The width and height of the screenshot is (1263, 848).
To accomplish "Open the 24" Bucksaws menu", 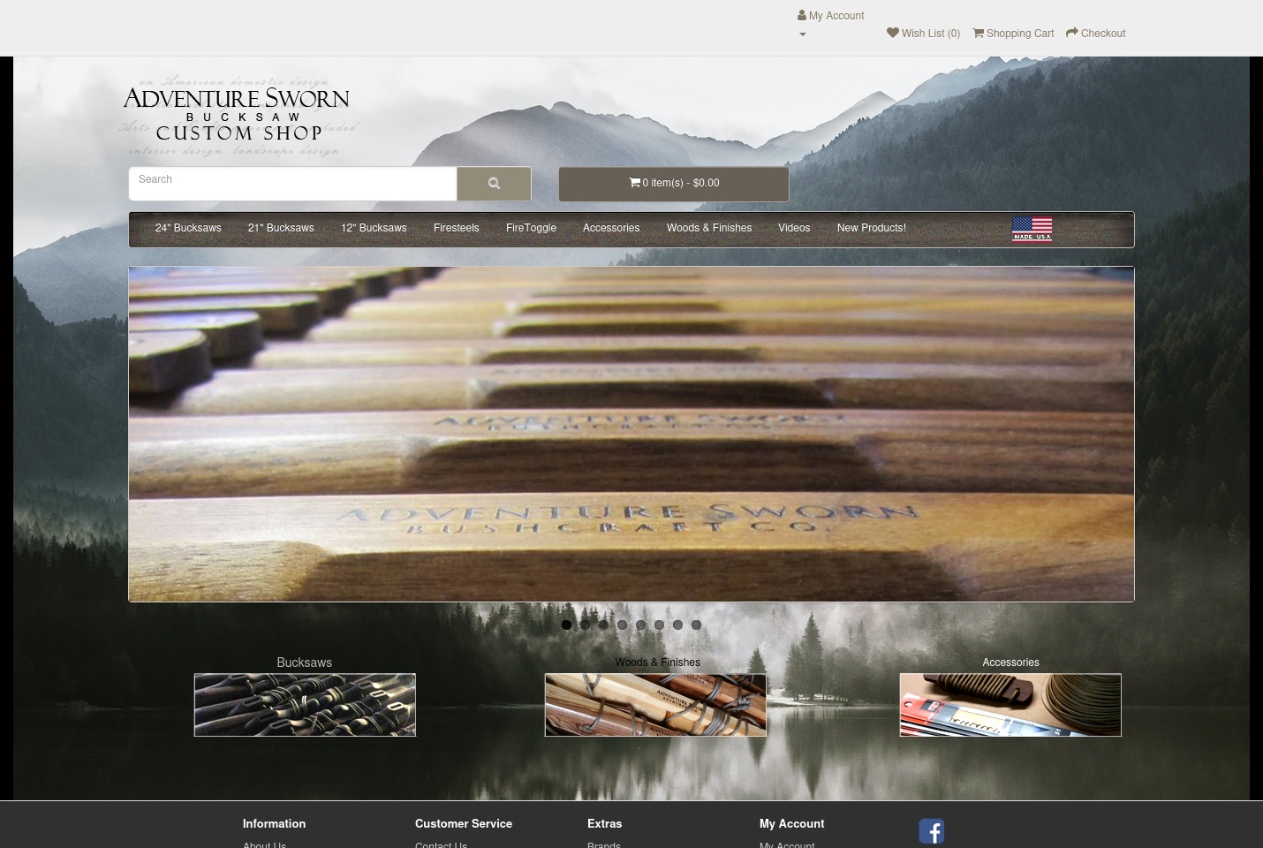I will (x=188, y=228).
